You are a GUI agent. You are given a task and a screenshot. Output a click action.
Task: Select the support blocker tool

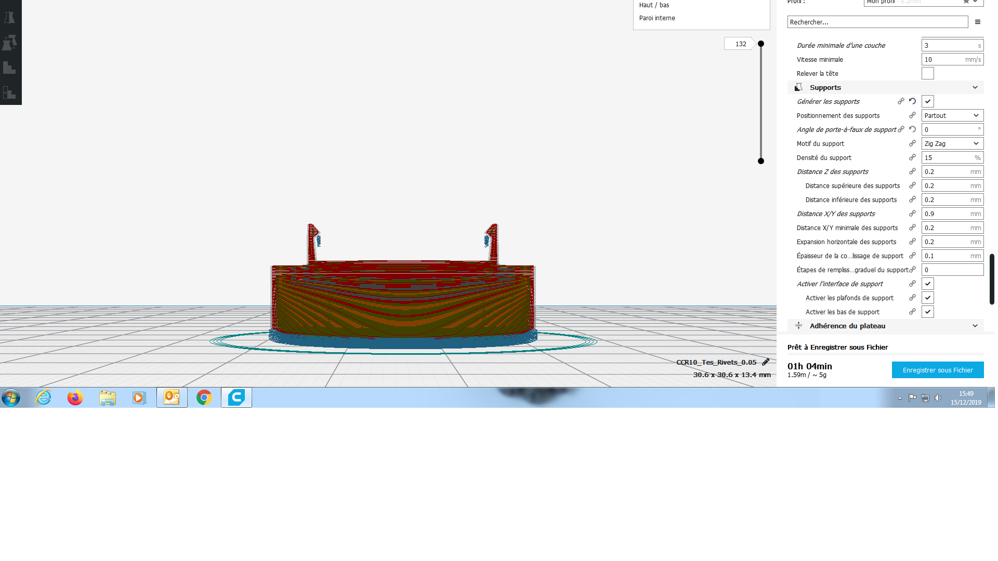pyautogui.click(x=9, y=93)
